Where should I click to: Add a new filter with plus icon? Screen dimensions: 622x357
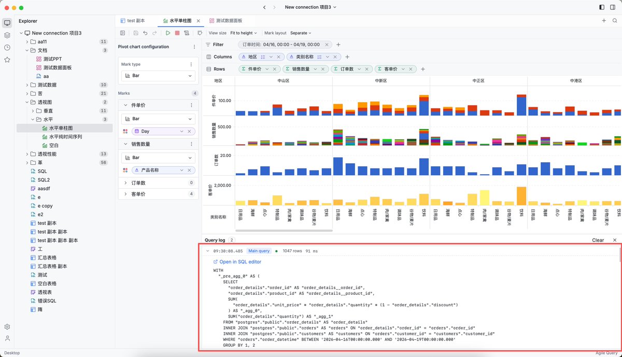point(338,45)
